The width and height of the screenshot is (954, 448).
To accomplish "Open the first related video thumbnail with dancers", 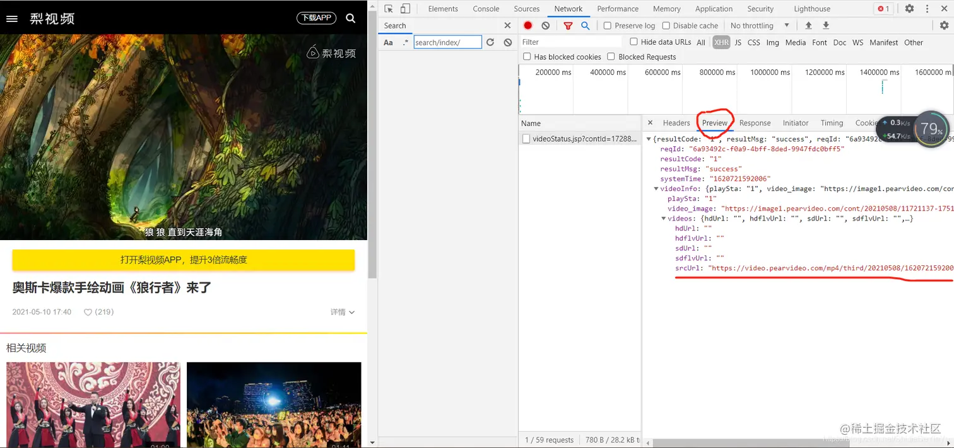I will tap(93, 405).
